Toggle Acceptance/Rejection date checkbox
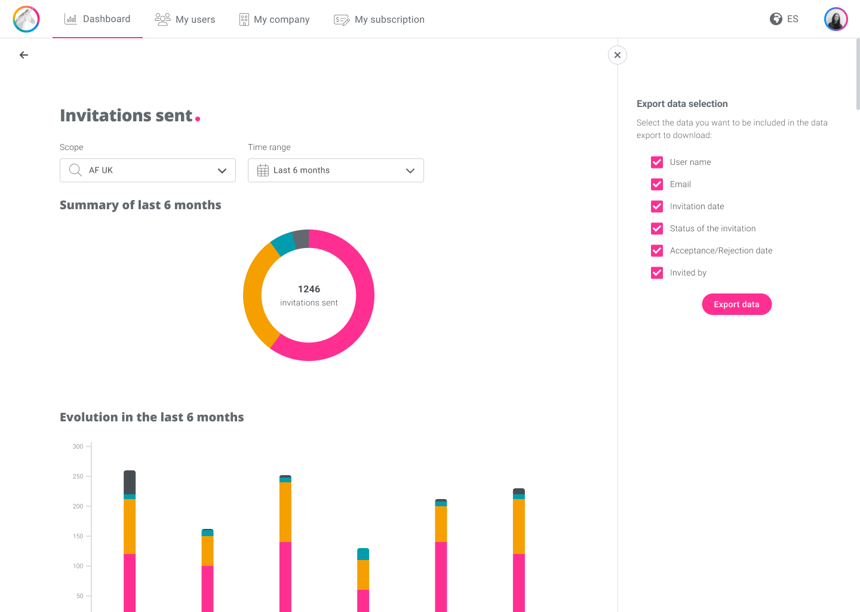 coord(657,250)
